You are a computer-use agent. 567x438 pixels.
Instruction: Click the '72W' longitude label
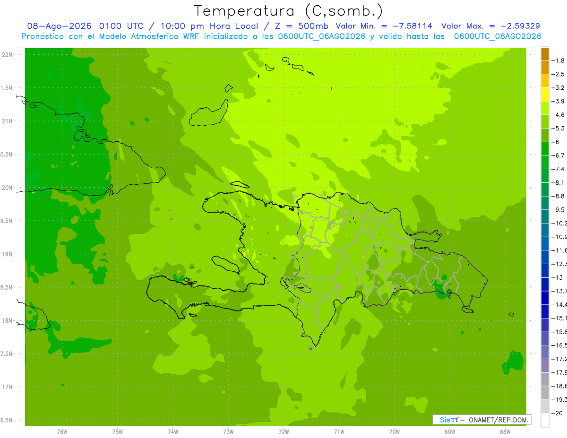click(x=283, y=432)
